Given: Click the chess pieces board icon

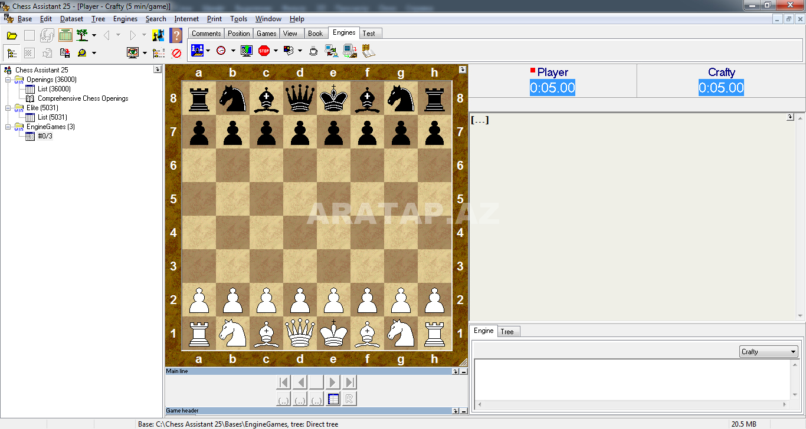Looking at the screenshot, I should coord(158,35).
